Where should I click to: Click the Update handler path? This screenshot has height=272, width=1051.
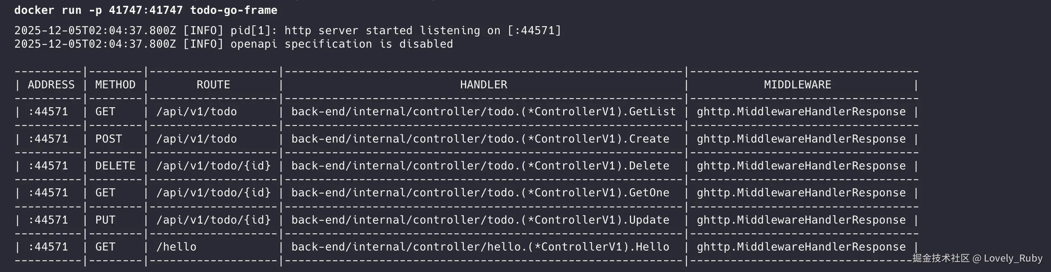tap(480, 220)
